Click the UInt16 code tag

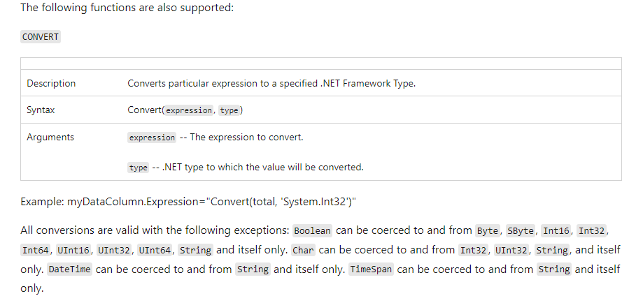pyautogui.click(x=73, y=250)
